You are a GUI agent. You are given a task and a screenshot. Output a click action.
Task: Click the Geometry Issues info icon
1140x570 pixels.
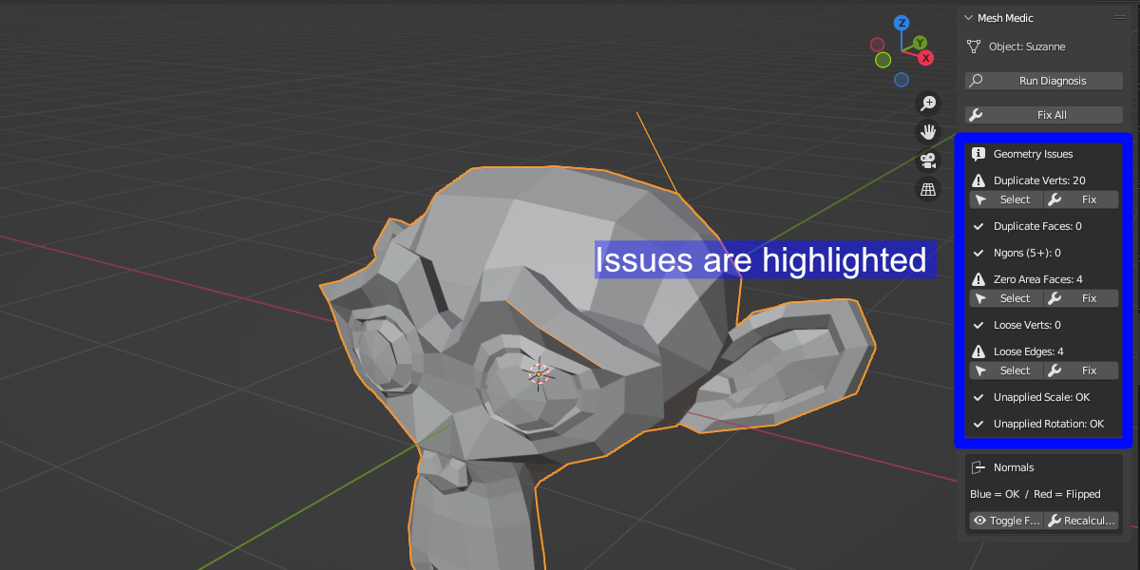pyautogui.click(x=978, y=154)
